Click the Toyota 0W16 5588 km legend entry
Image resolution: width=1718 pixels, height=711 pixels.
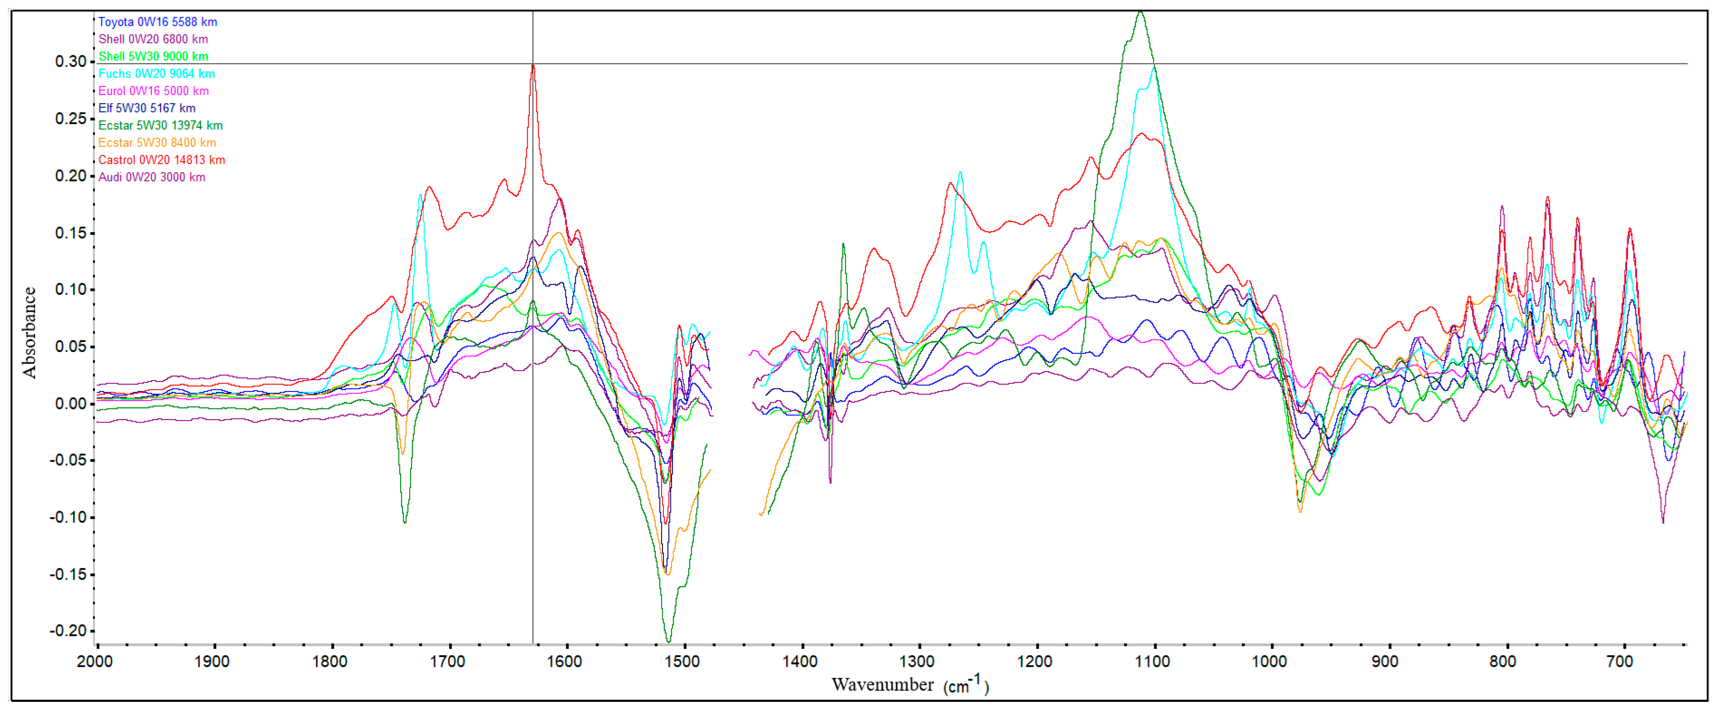(157, 22)
